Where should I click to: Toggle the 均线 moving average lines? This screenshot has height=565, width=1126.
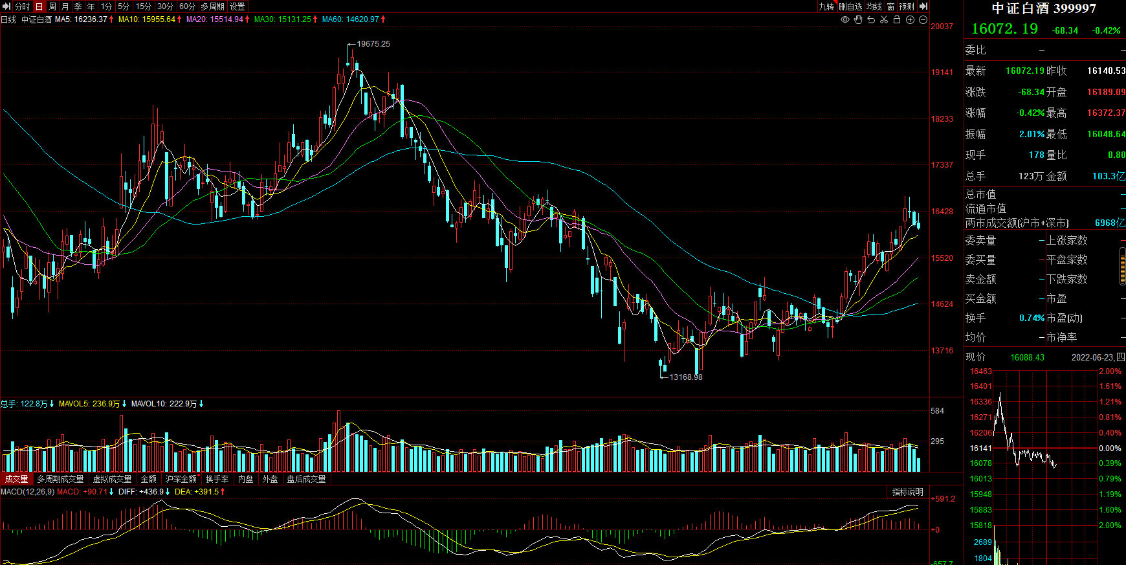pos(874,6)
